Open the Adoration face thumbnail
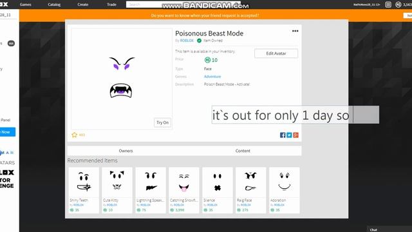This screenshot has width=412, height=232. 285,182
